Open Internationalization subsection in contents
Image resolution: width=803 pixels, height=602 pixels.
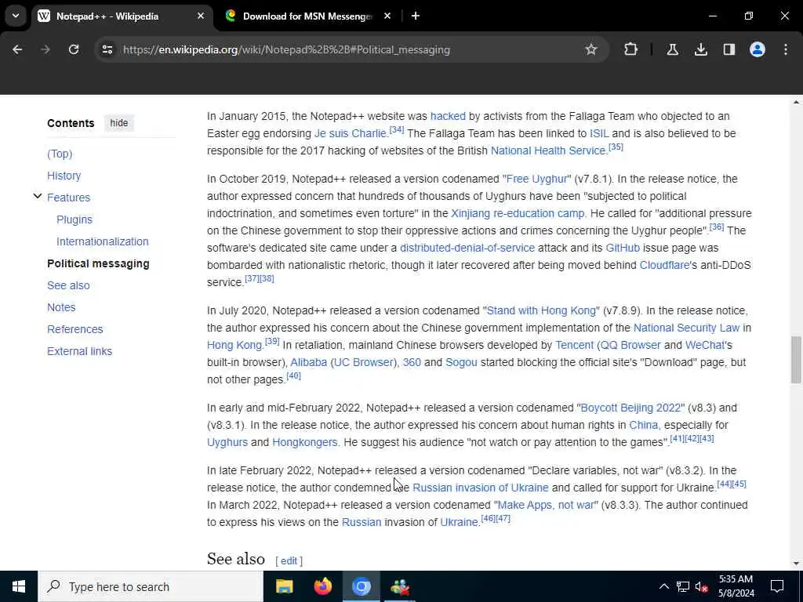(103, 241)
